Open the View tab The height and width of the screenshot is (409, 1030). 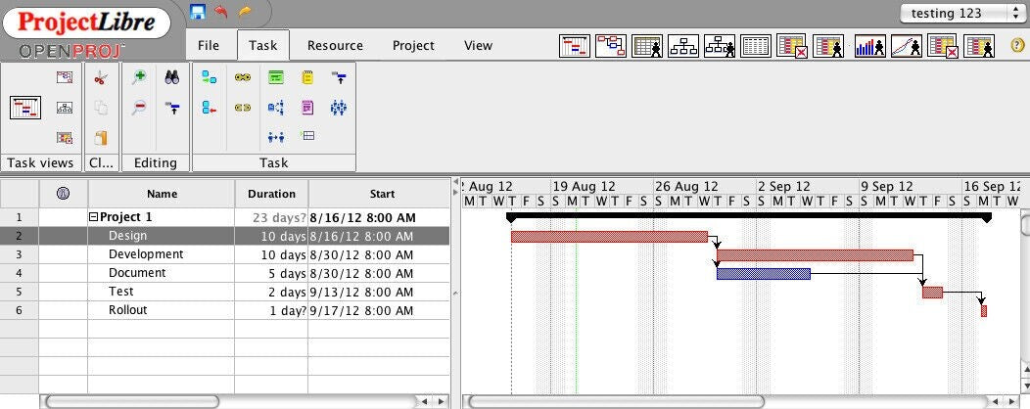[478, 45]
